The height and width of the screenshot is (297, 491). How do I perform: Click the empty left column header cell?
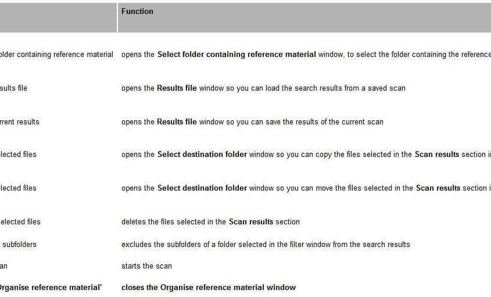tap(58, 17)
